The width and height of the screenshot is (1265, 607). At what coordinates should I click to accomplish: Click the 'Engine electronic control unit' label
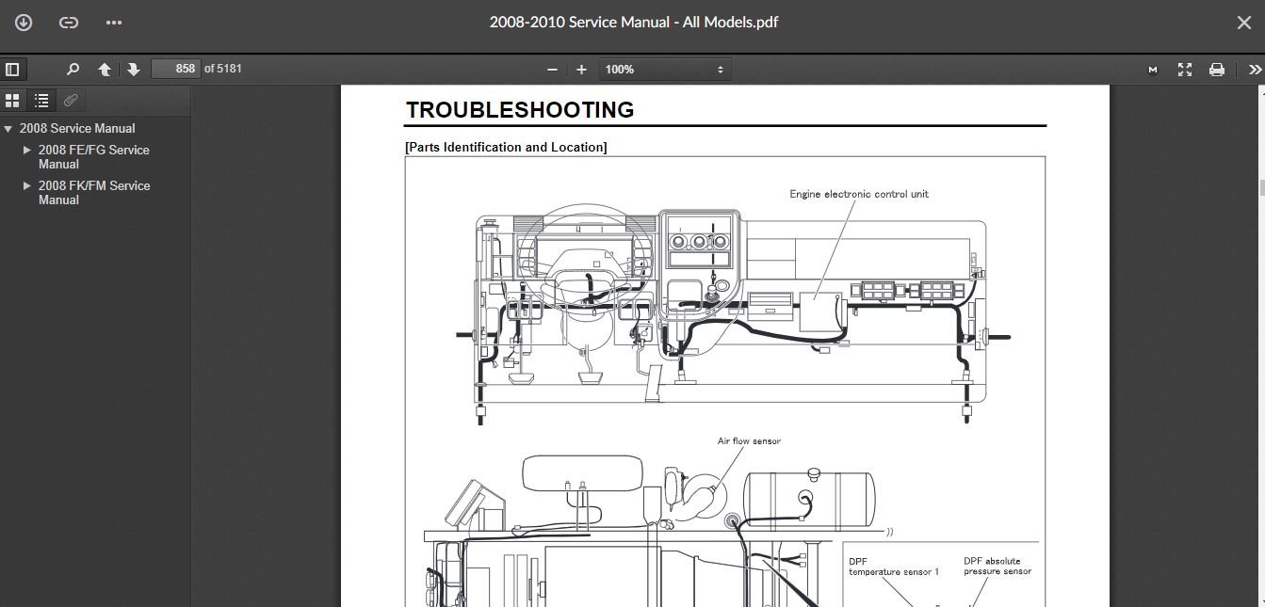[x=859, y=194]
